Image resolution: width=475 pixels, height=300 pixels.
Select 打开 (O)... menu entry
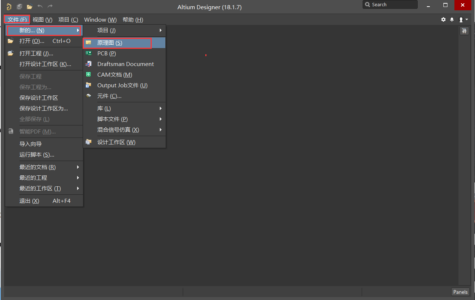(44, 41)
